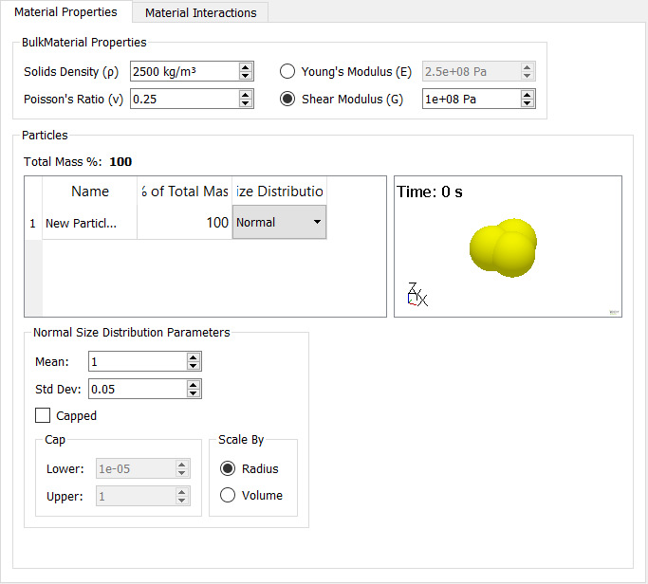Decrease Std Dev using down arrow
Image resolution: width=648 pixels, height=584 pixels.
194,393
